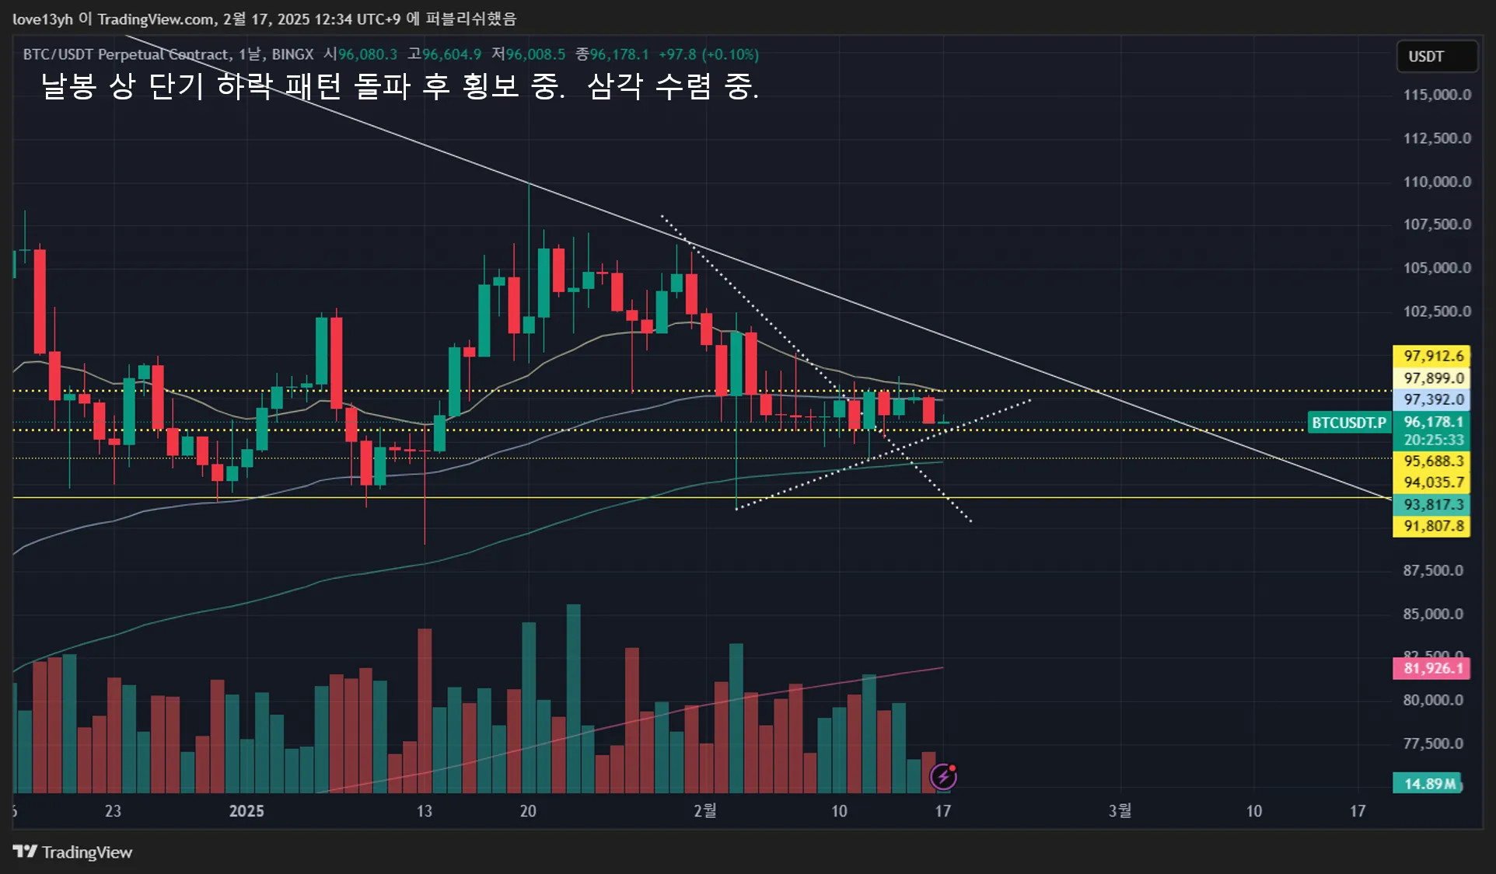Click the 14.89M volume label
This screenshot has width=1496, height=874.
1428,783
